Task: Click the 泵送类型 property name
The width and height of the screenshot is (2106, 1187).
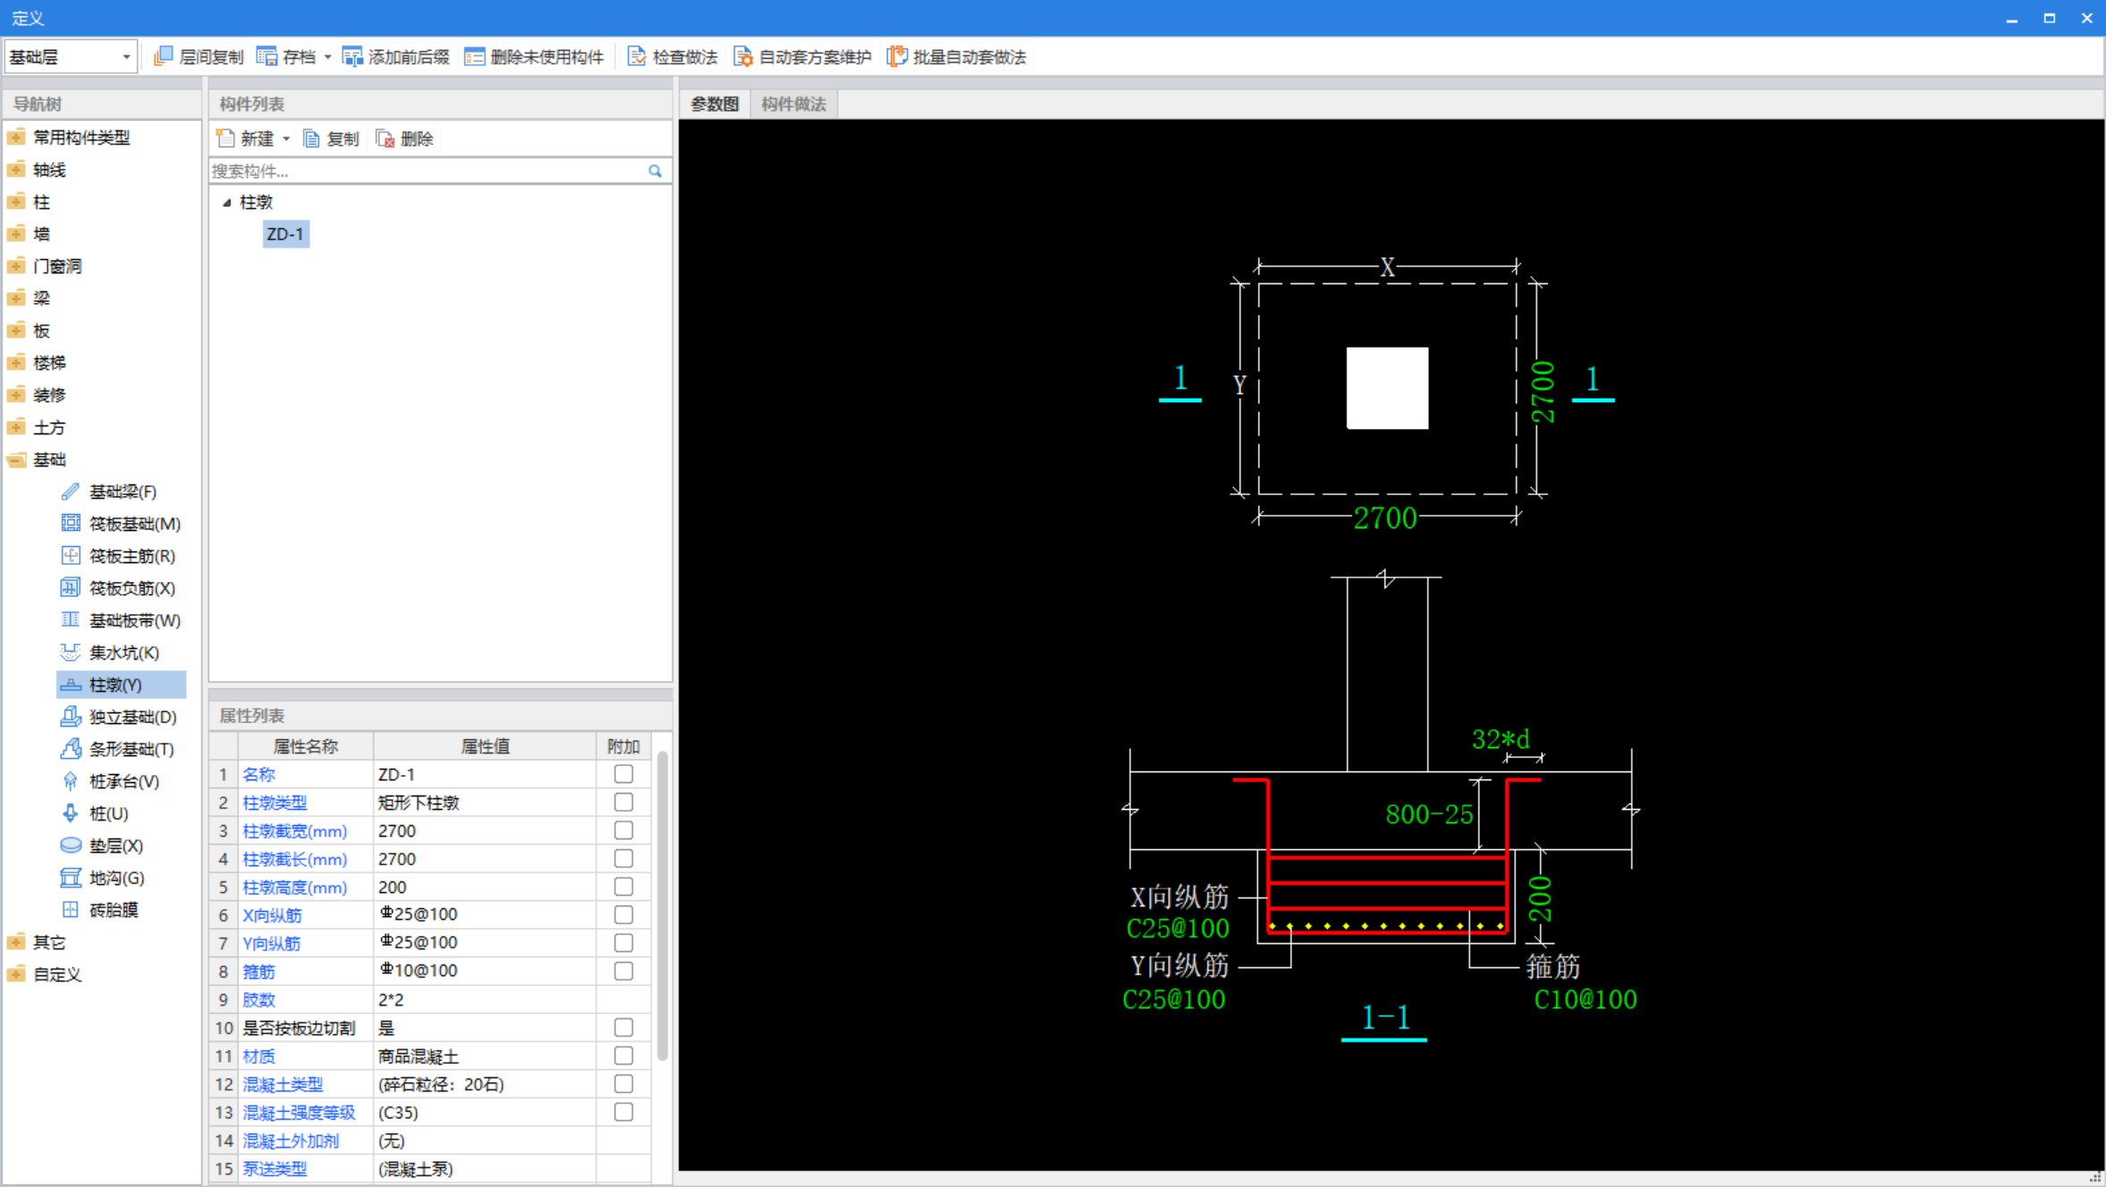Action: (275, 1169)
